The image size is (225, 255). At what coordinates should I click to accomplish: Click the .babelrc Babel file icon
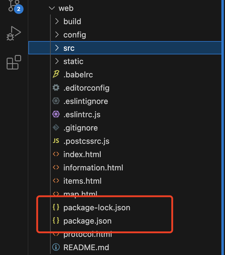pyautogui.click(x=56, y=75)
